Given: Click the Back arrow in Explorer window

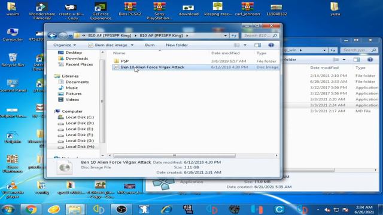Looking at the screenshot, I should tap(52, 36).
